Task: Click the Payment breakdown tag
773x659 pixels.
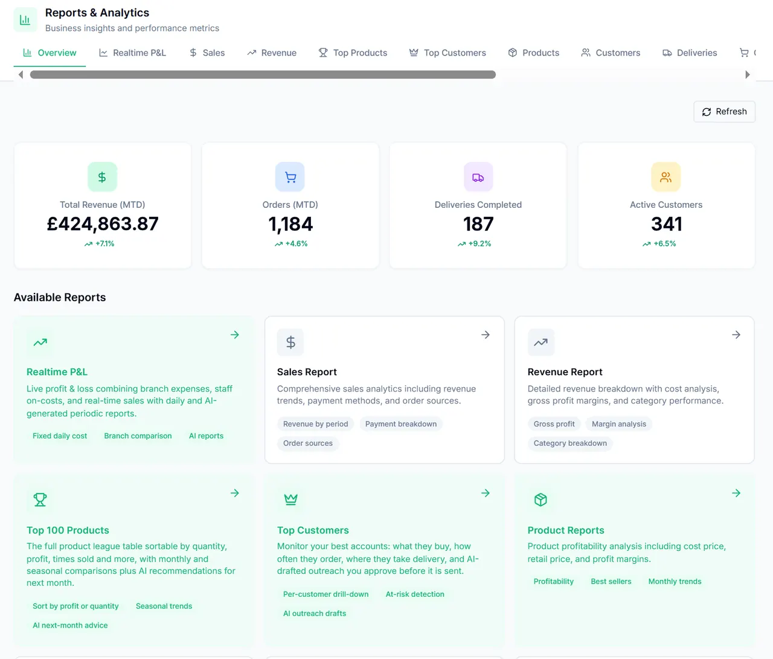Action: [x=401, y=424]
